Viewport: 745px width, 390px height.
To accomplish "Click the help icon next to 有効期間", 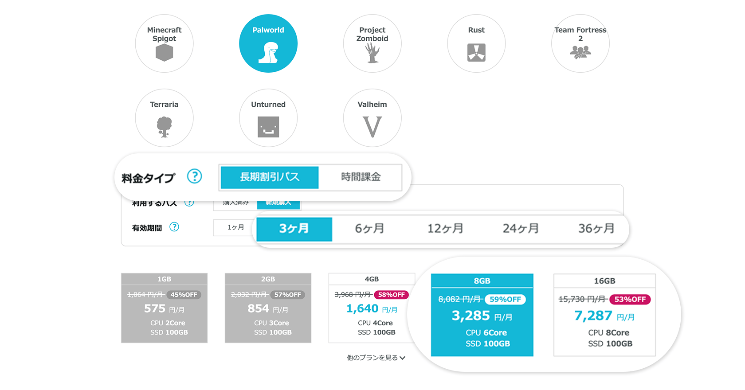I will (174, 227).
